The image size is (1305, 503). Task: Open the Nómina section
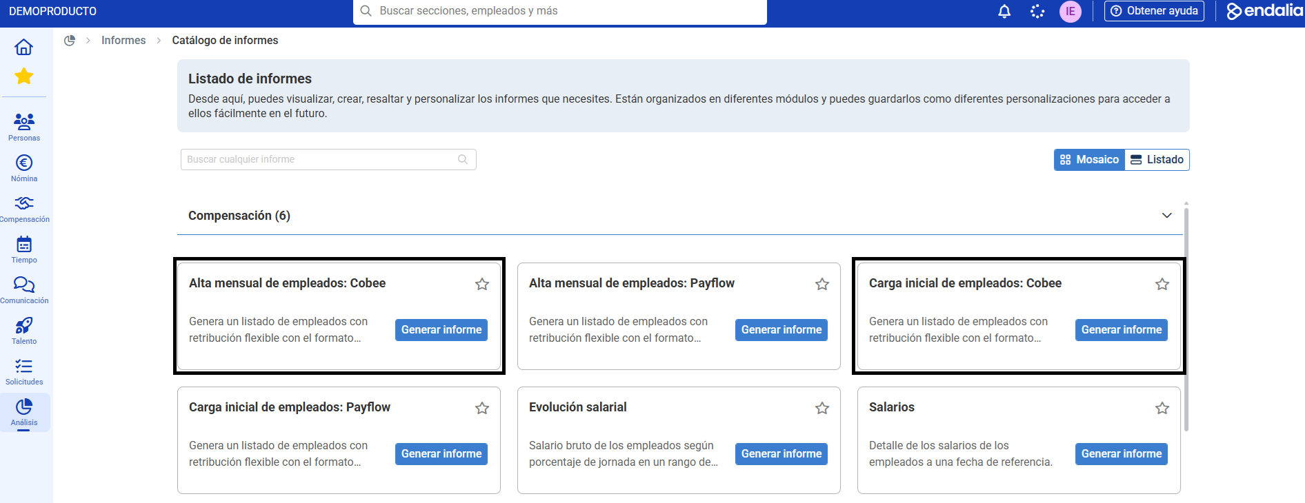24,168
